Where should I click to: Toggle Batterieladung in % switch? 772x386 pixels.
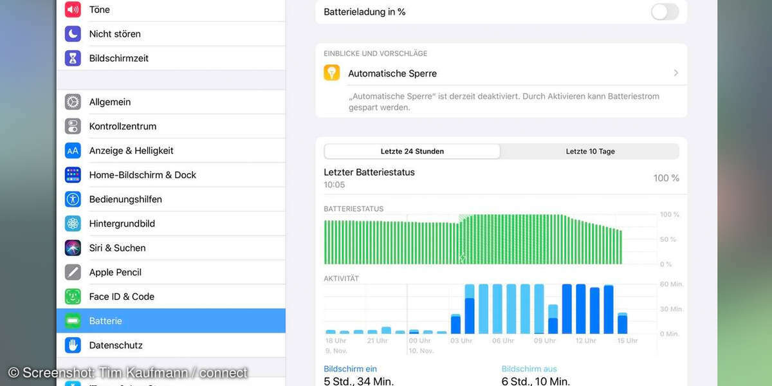(665, 12)
